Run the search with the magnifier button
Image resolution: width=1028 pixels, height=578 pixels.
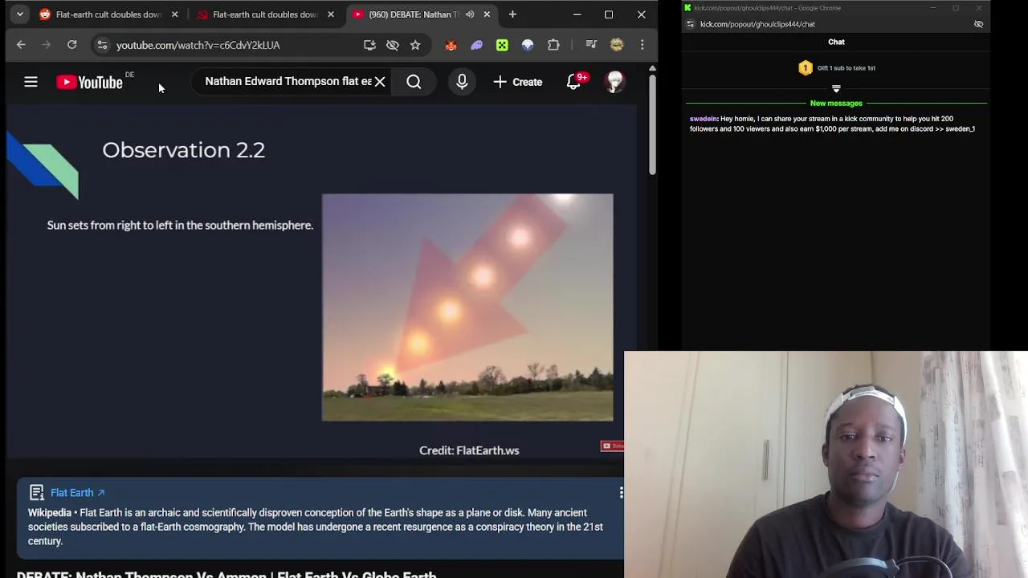point(414,81)
